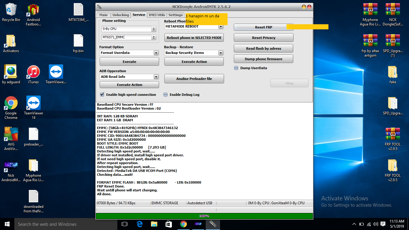409x230 pixels.
Task: Click the 'FRP Reset Done.' log line
Action: tap(111, 186)
